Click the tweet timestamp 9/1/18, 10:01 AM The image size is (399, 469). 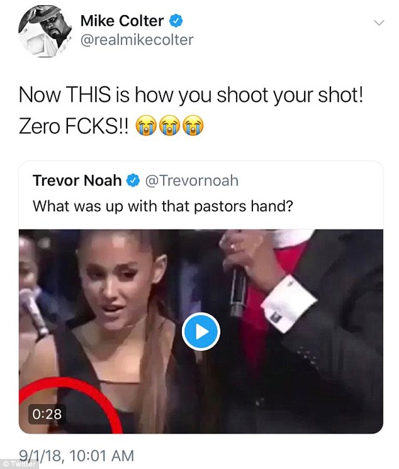[76, 454]
